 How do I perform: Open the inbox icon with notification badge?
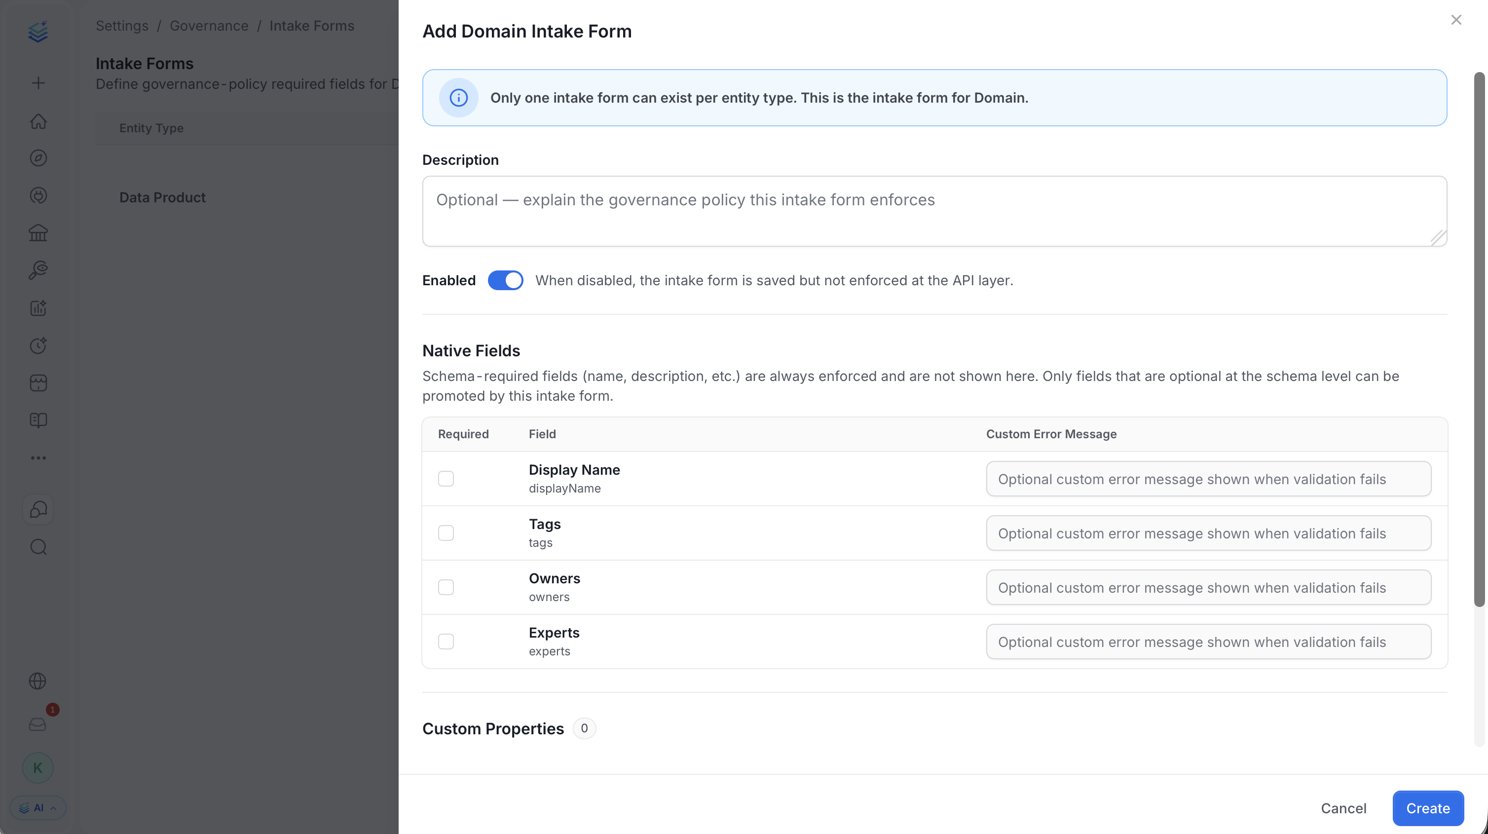[x=37, y=724]
